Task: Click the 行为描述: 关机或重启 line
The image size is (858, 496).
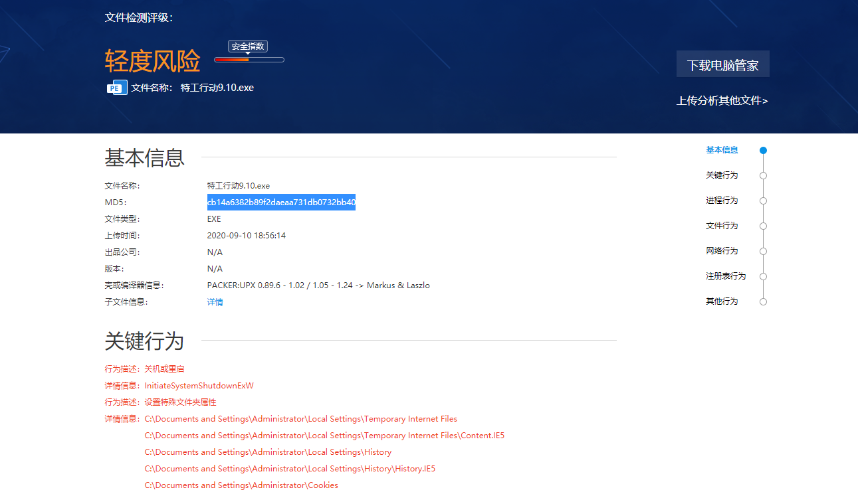Action: point(144,369)
